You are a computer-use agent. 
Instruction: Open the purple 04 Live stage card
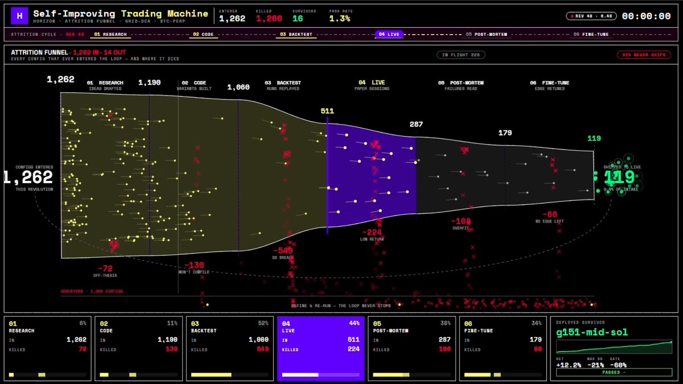click(321, 348)
